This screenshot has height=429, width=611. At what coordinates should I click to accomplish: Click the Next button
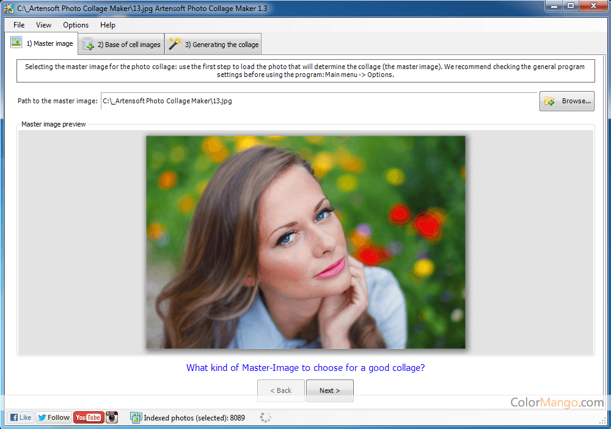click(x=329, y=391)
